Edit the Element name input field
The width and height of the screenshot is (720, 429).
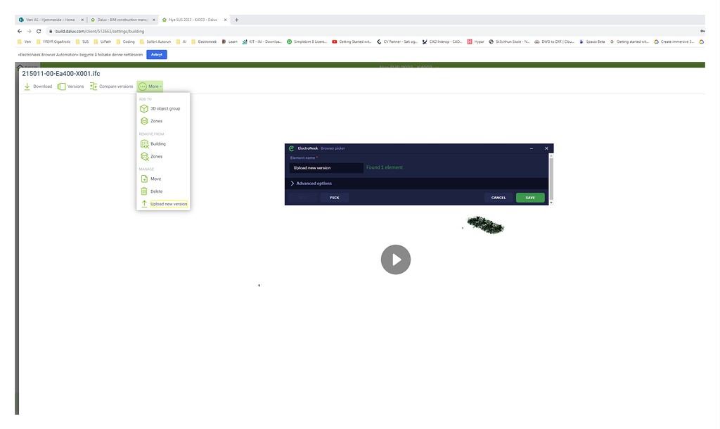point(325,167)
